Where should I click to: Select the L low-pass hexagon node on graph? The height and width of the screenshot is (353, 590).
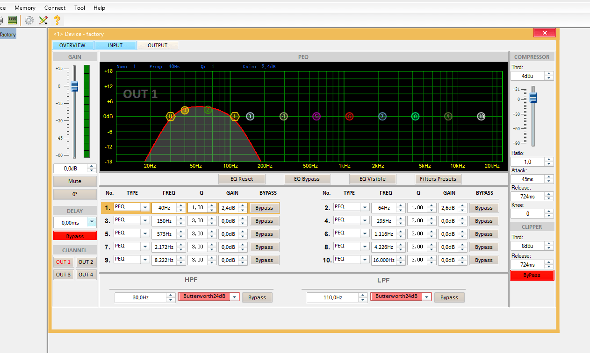point(235,116)
